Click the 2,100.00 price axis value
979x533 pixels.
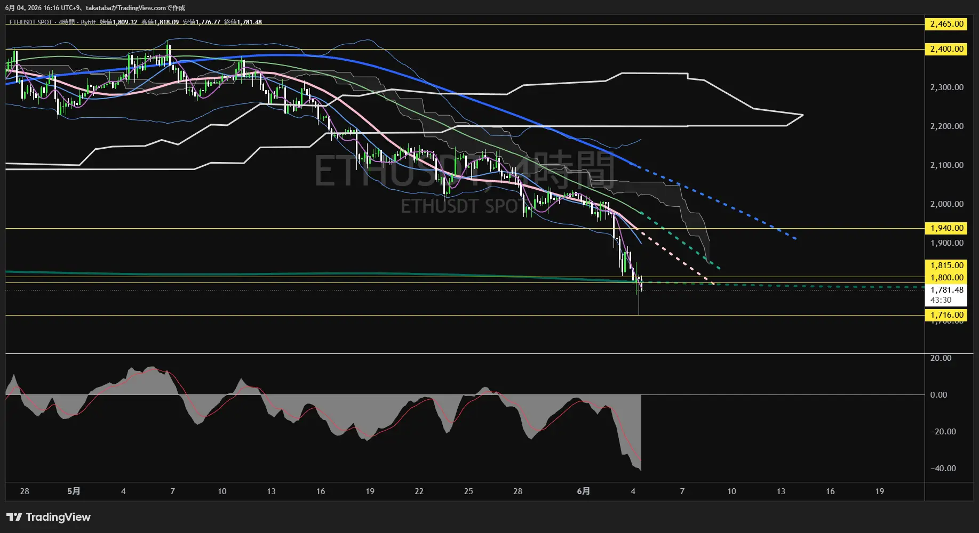947,165
